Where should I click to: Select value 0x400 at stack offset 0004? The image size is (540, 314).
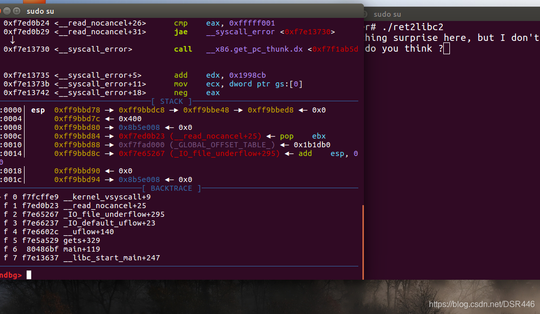click(x=130, y=119)
